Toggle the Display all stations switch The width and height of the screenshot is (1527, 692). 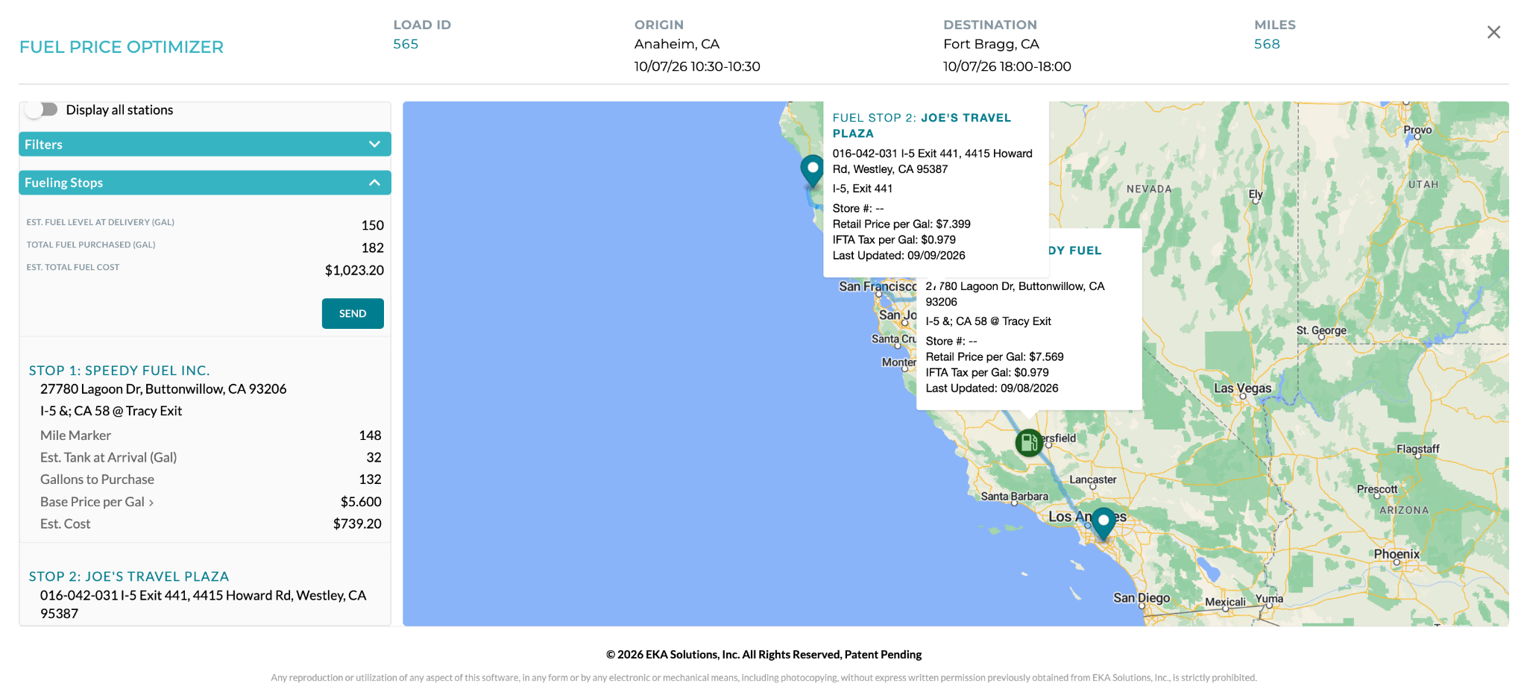tap(41, 110)
